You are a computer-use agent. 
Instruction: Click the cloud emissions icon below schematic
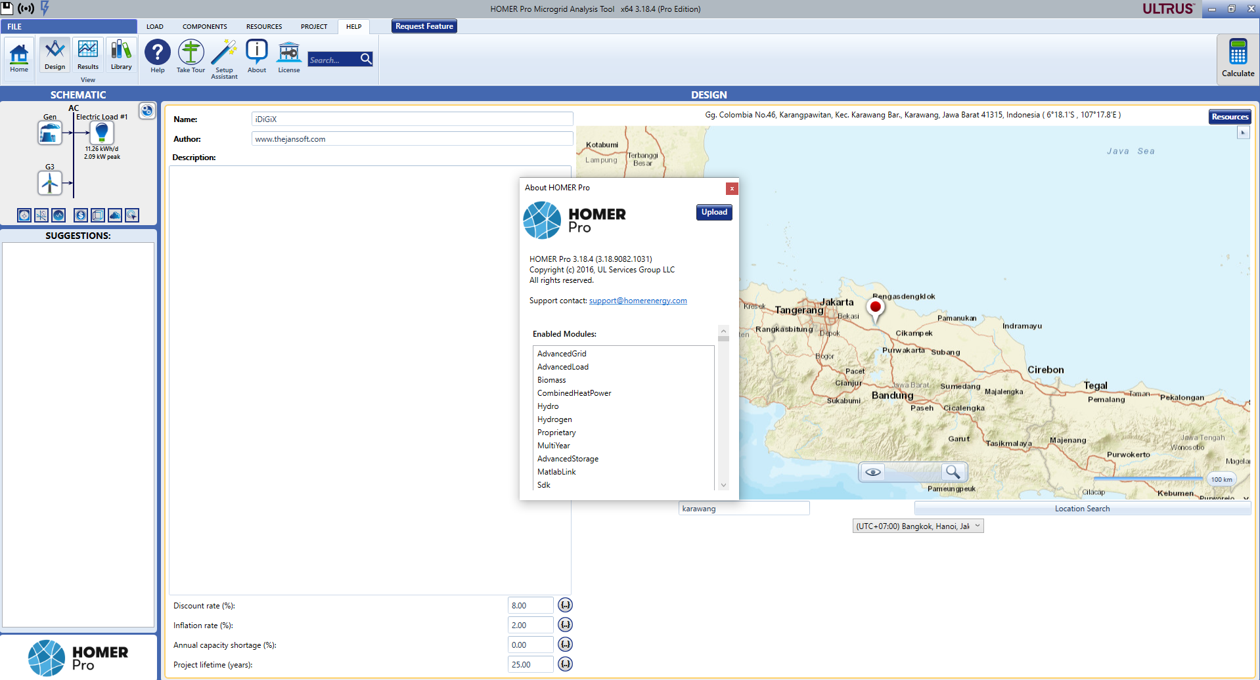point(115,215)
